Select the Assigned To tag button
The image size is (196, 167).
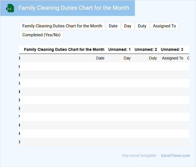click(164, 26)
